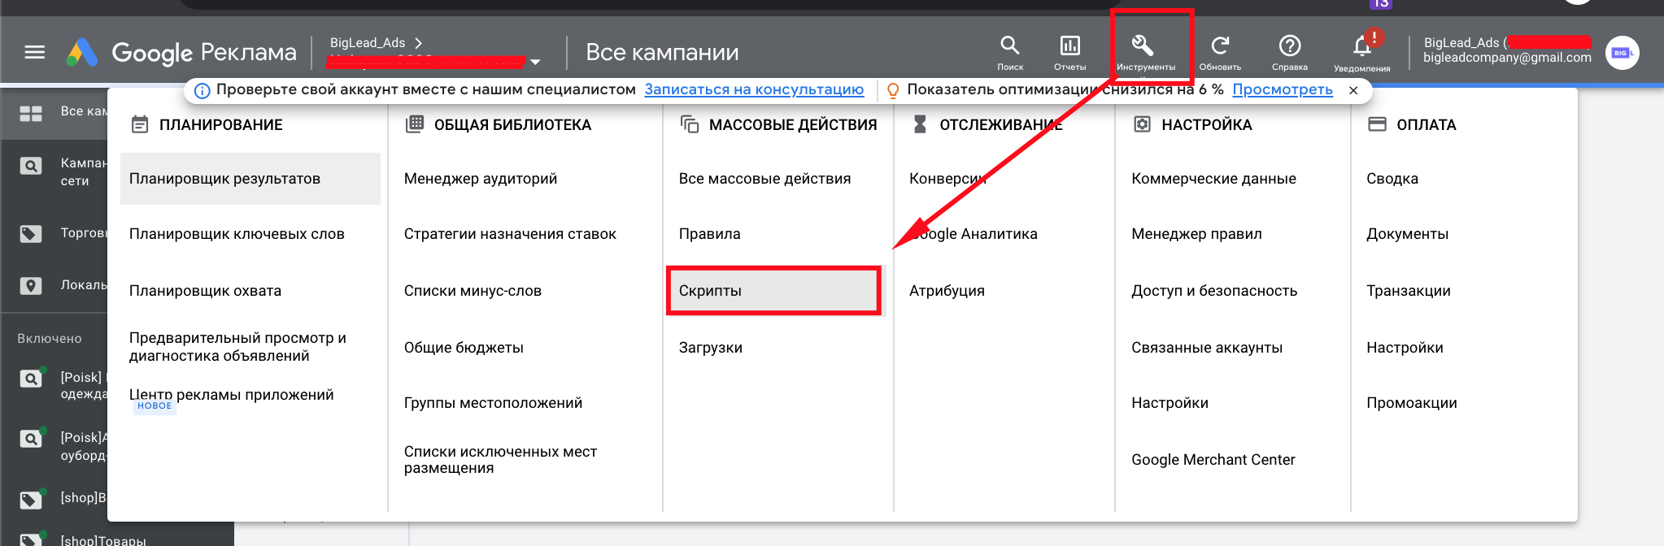Click account email bigleadcompany@gmail.com
This screenshot has height=546, width=1664.
pos(1507,58)
